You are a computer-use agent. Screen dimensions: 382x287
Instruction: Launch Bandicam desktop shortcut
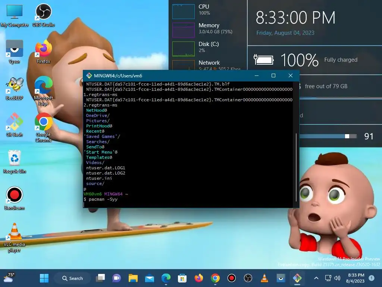click(15, 198)
